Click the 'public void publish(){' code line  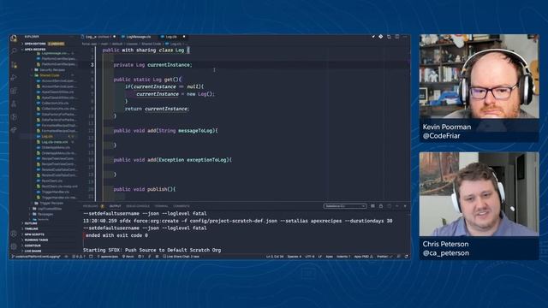[145, 189]
